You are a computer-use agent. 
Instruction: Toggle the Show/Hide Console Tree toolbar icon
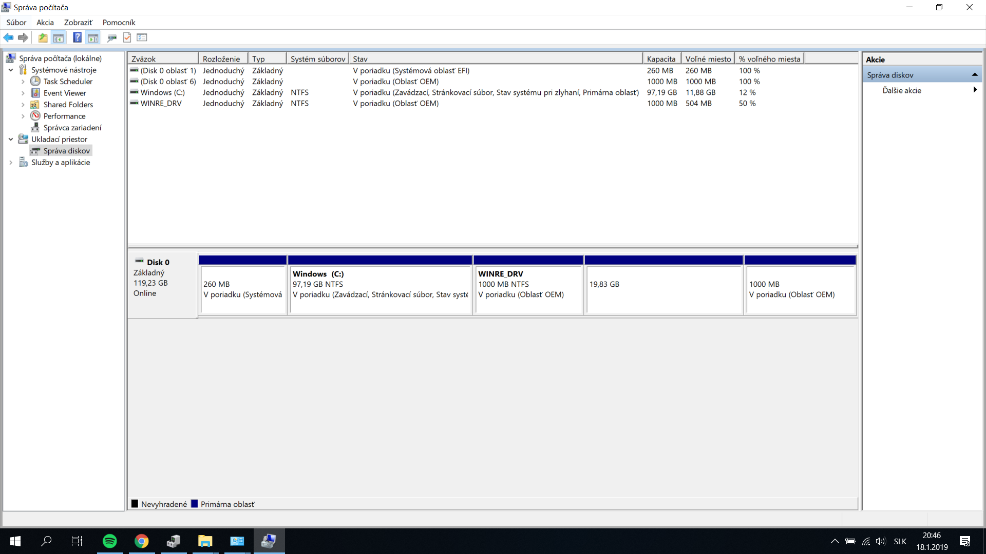tap(59, 37)
